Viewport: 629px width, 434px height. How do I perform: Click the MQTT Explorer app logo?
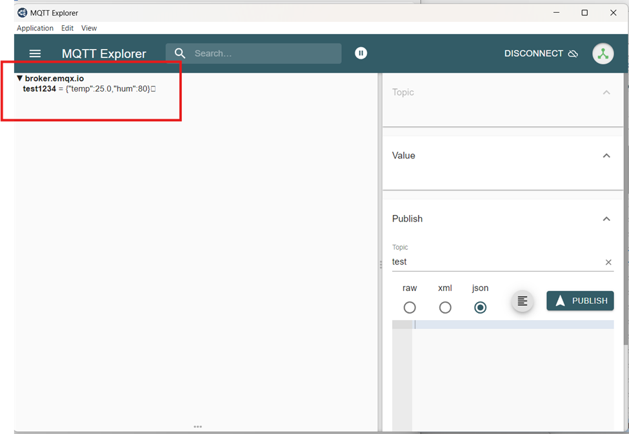pos(22,13)
